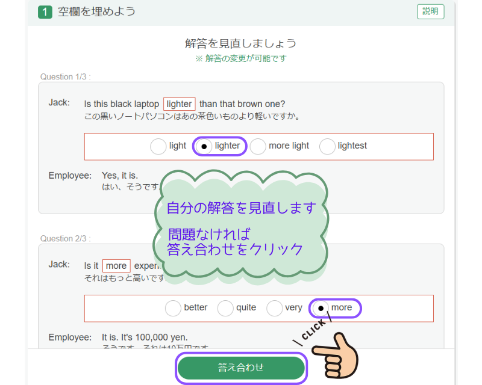
Task: Click the 'Question 1/3' label
Action: click(x=65, y=77)
